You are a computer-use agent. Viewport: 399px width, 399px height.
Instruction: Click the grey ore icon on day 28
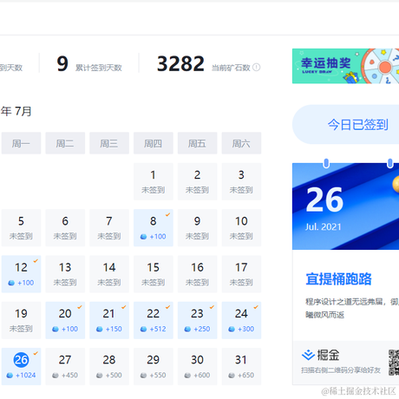coord(100,376)
